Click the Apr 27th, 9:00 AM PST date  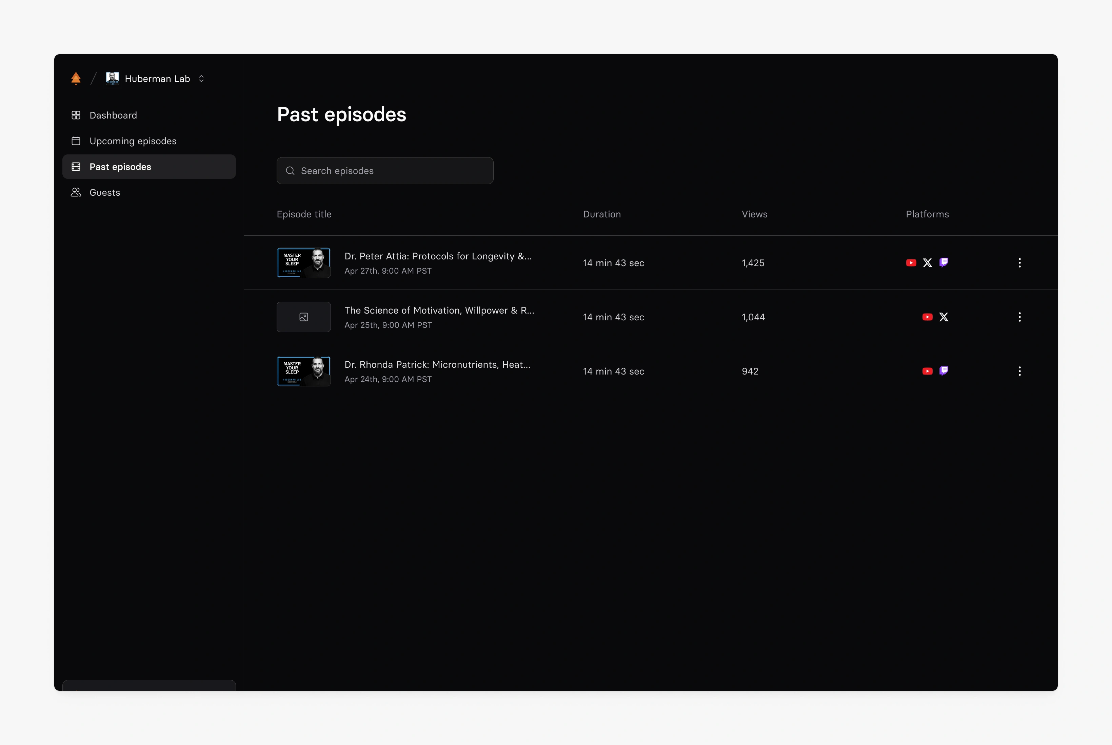tap(388, 271)
